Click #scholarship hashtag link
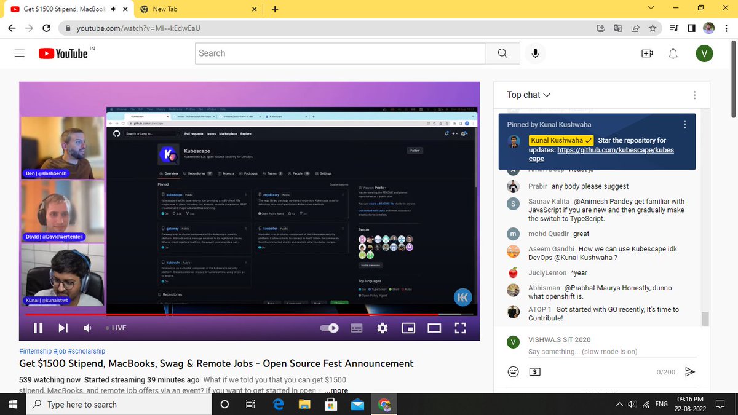This screenshot has width=738, height=415. (x=87, y=351)
